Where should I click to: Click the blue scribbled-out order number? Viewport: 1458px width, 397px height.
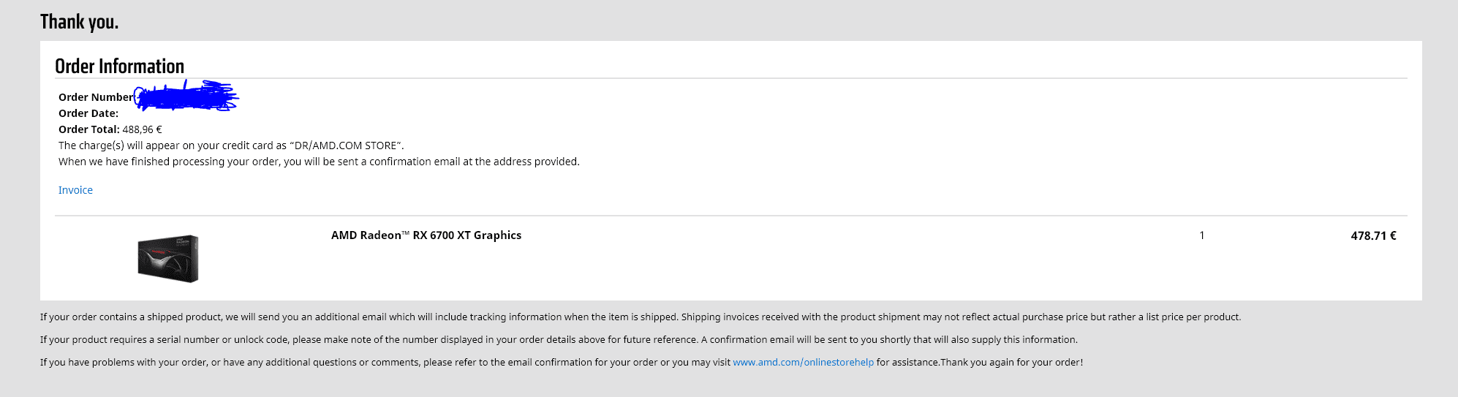point(187,97)
